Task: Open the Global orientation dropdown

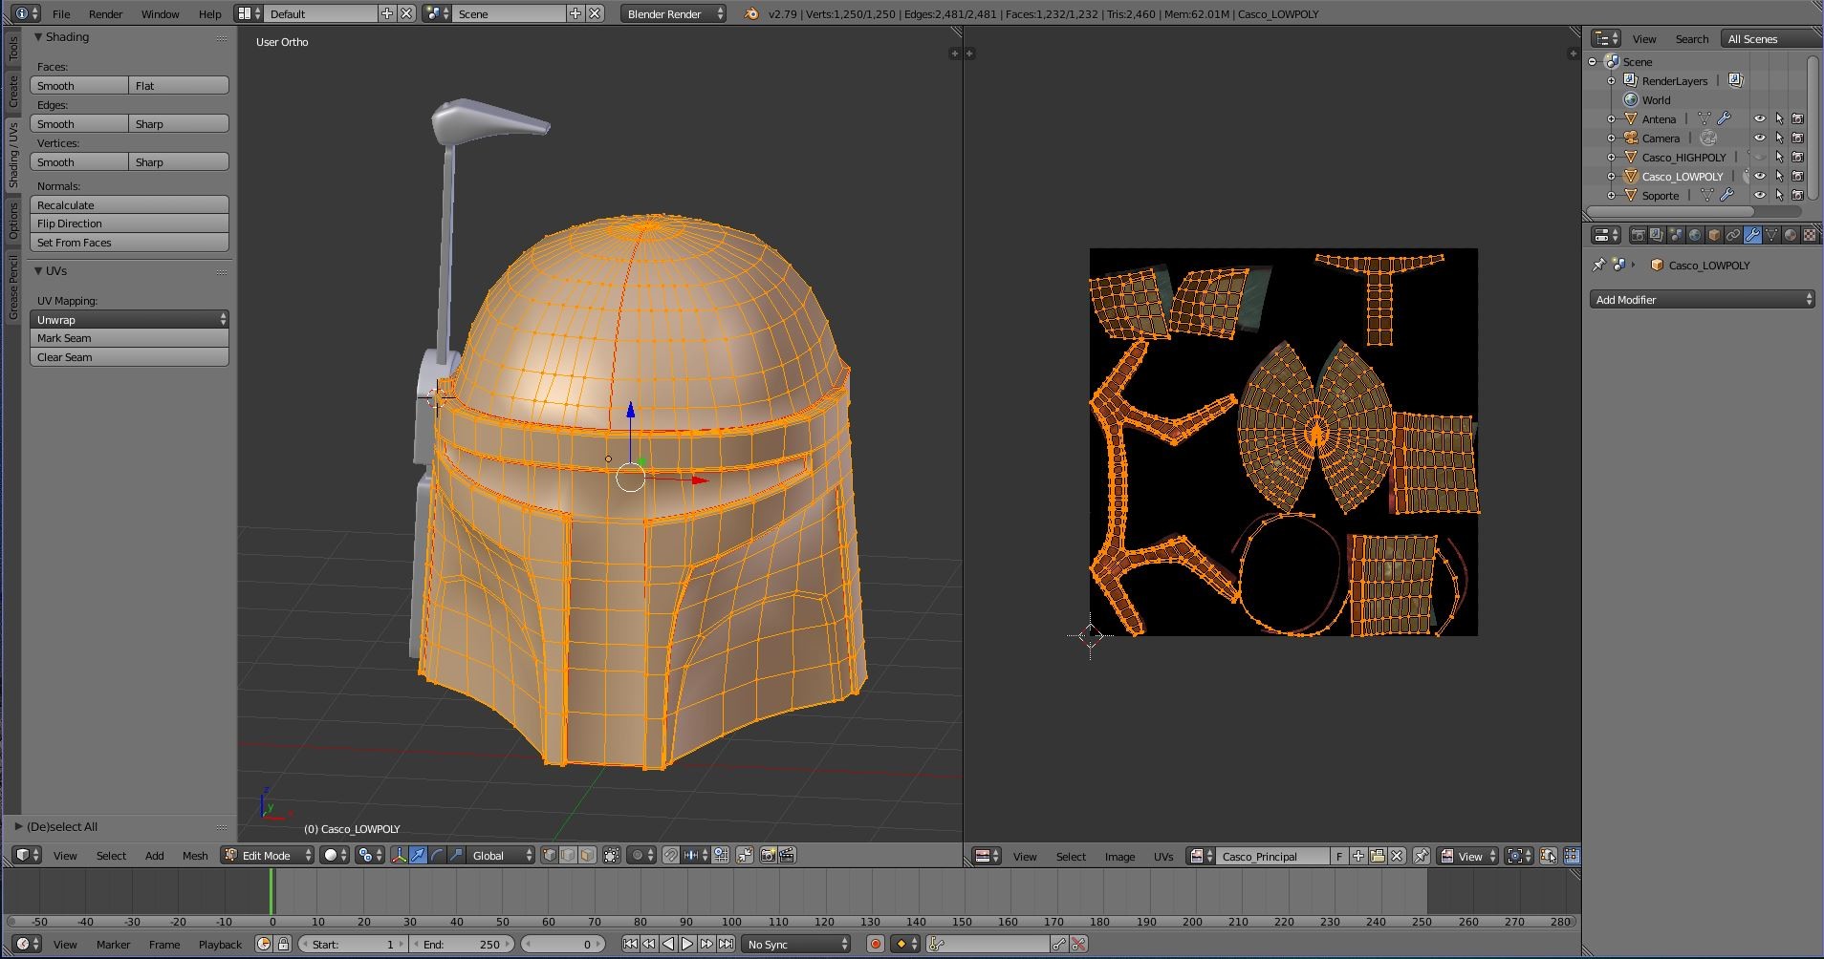Action: click(501, 856)
